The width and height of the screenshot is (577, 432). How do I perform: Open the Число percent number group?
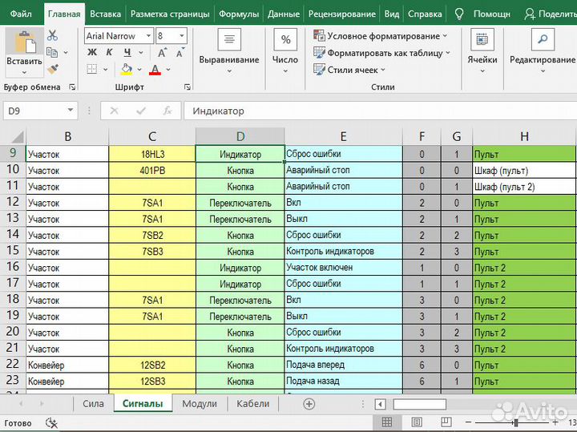(285, 51)
